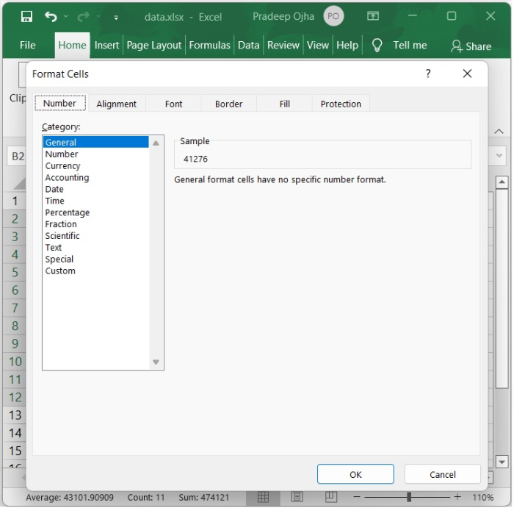
Task: Expand the Undo history dropdown arrow
Action: point(66,16)
